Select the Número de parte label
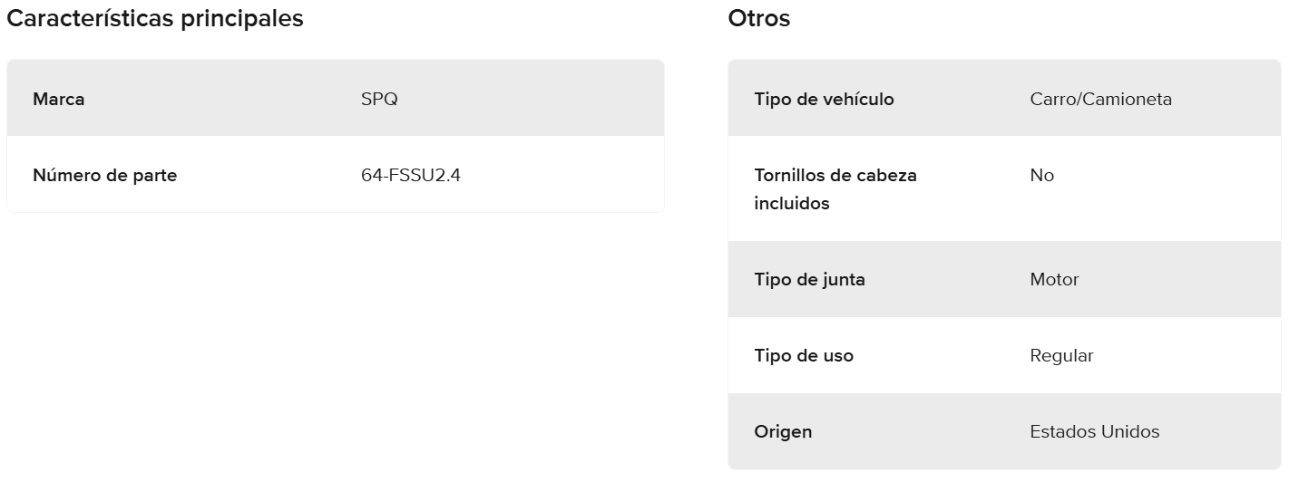This screenshot has height=482, width=1289. tap(104, 175)
